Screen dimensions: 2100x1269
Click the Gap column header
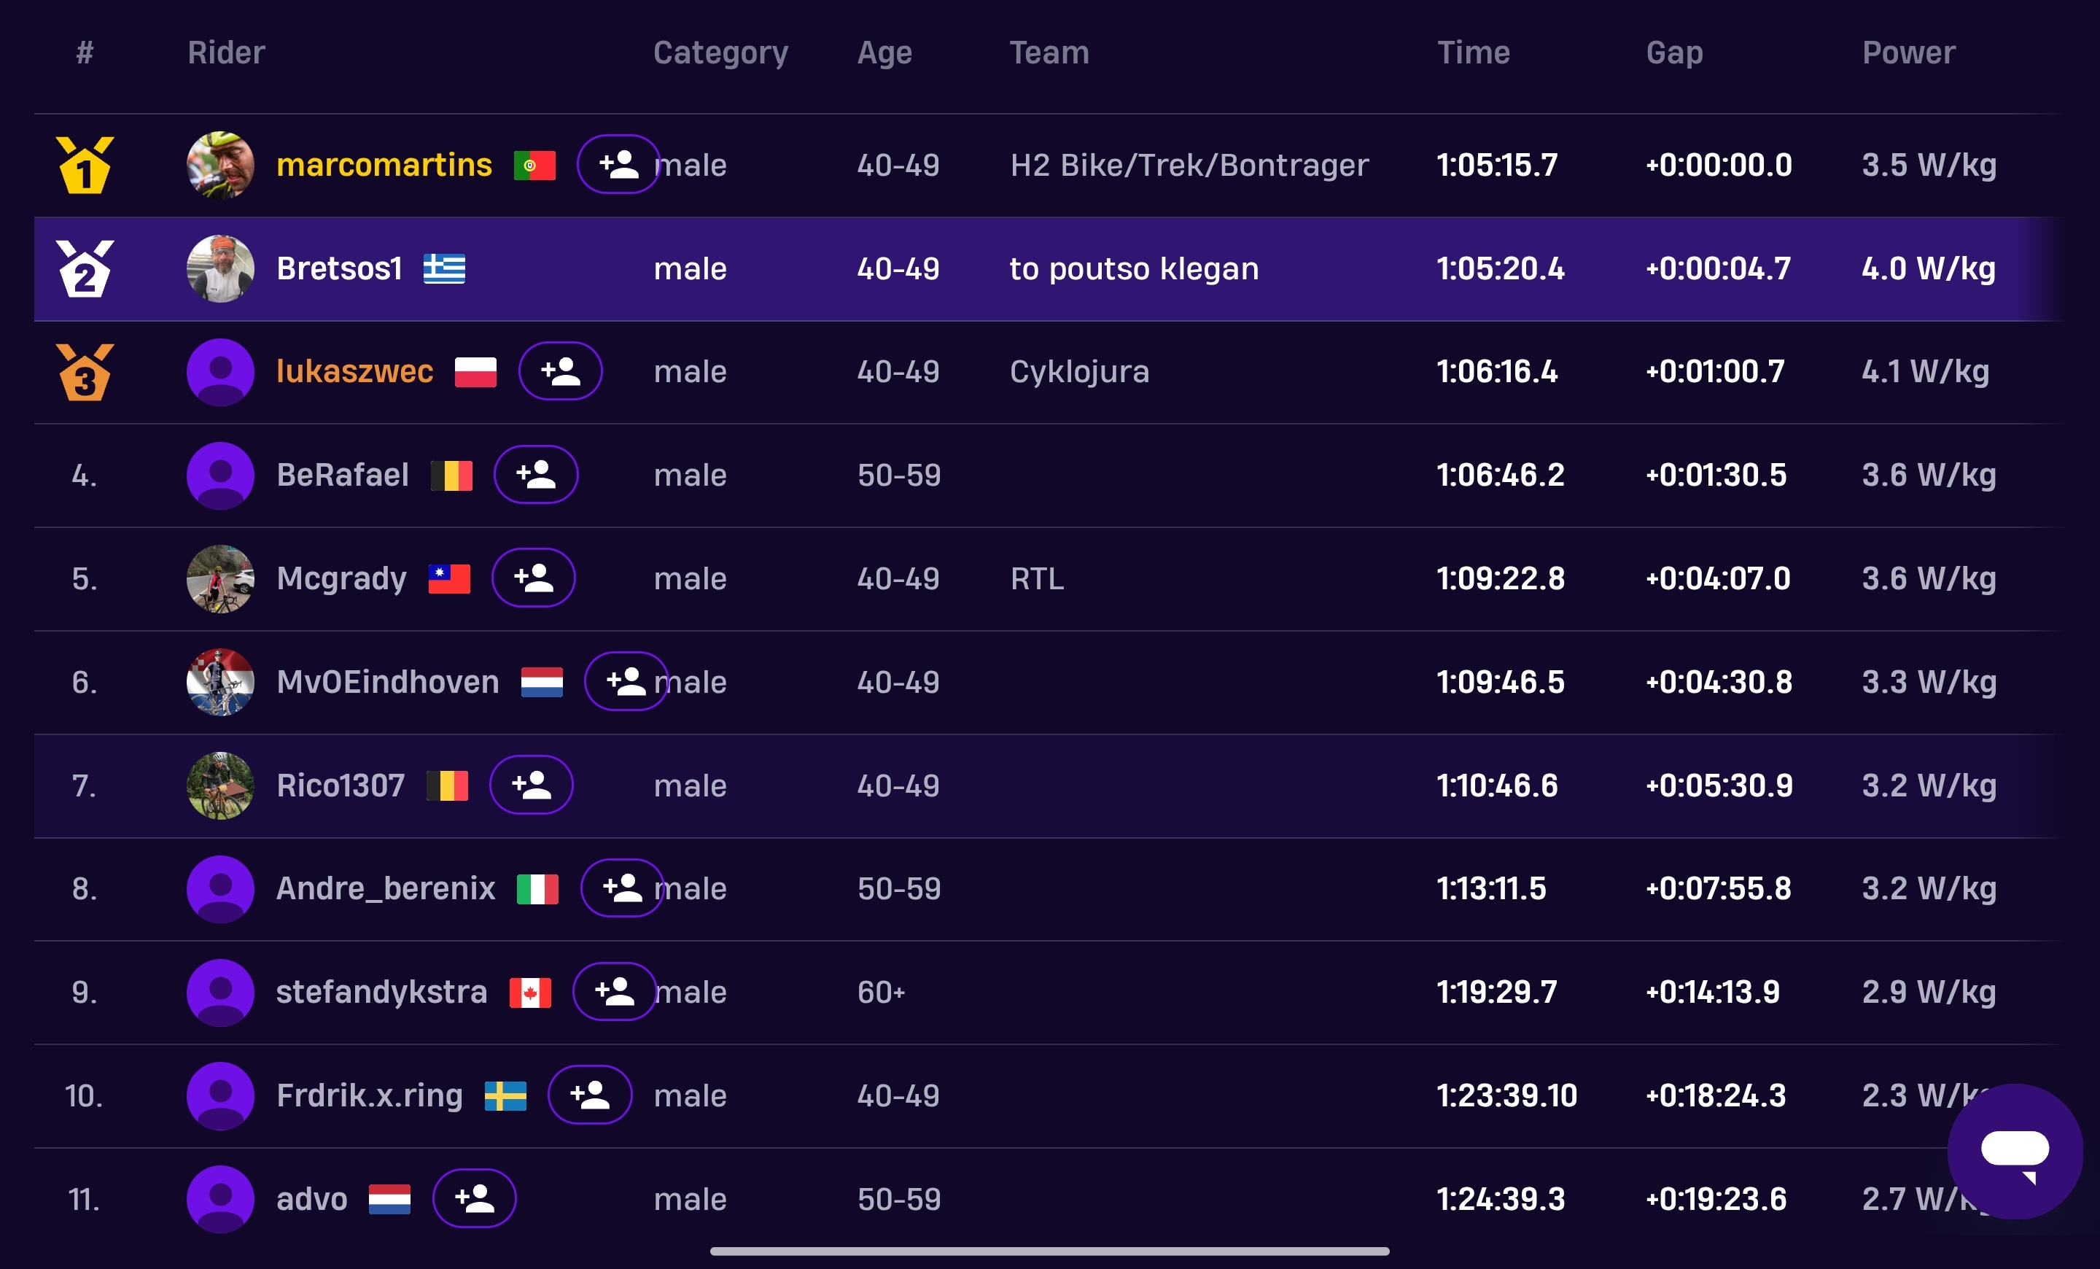1674,53
